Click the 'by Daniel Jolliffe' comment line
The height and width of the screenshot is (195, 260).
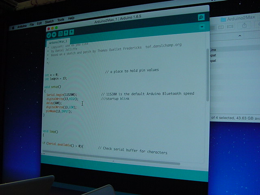coord(64,50)
